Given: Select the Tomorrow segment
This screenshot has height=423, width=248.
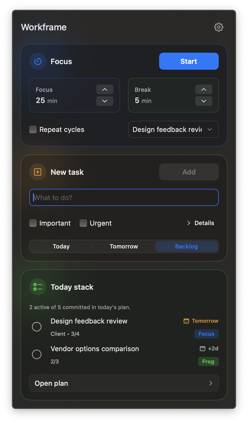Looking at the screenshot, I should pos(124,246).
